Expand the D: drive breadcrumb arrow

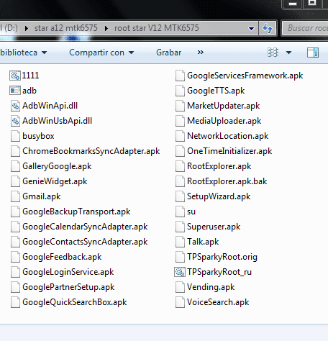tap(27, 28)
